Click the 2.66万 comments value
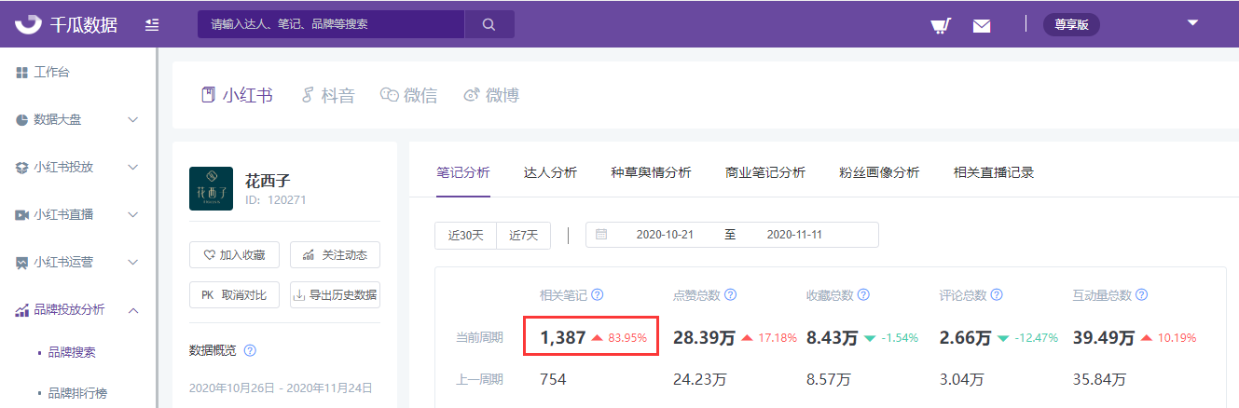 [965, 337]
